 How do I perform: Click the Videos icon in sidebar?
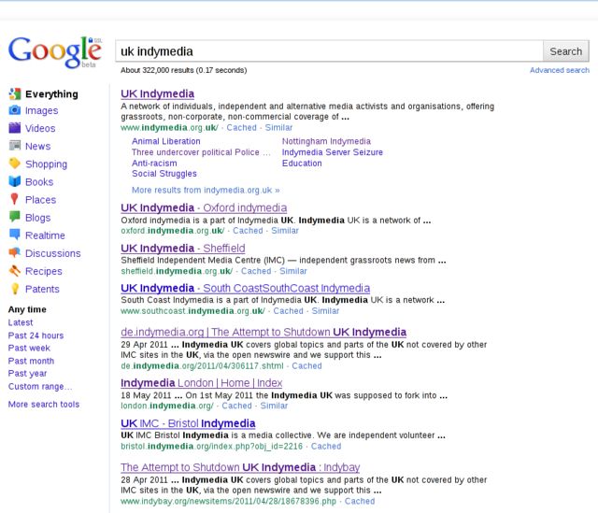click(15, 129)
